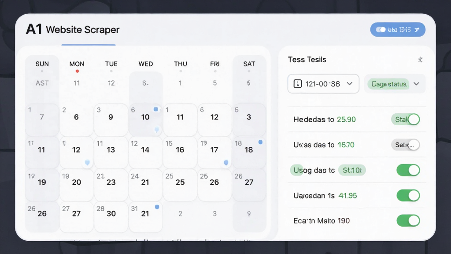This screenshot has height=254, width=451.
Task: Pick the Monday 20 date cell
Action: point(76,185)
